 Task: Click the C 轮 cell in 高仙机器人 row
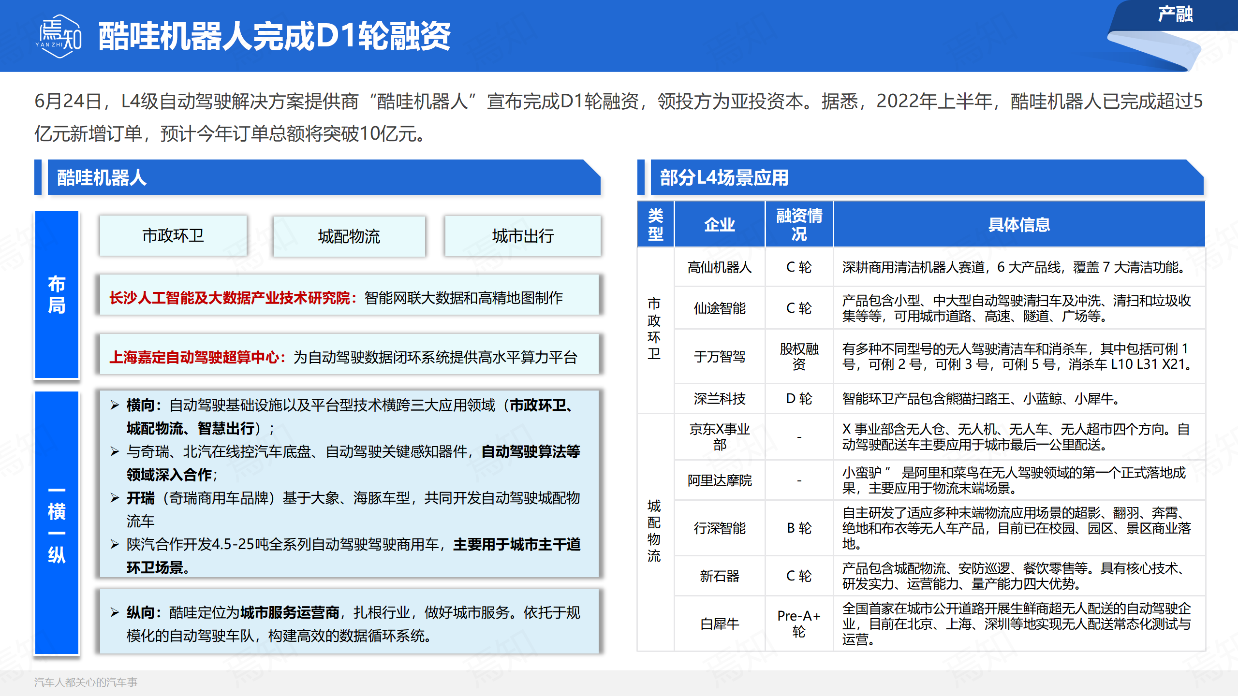(799, 267)
